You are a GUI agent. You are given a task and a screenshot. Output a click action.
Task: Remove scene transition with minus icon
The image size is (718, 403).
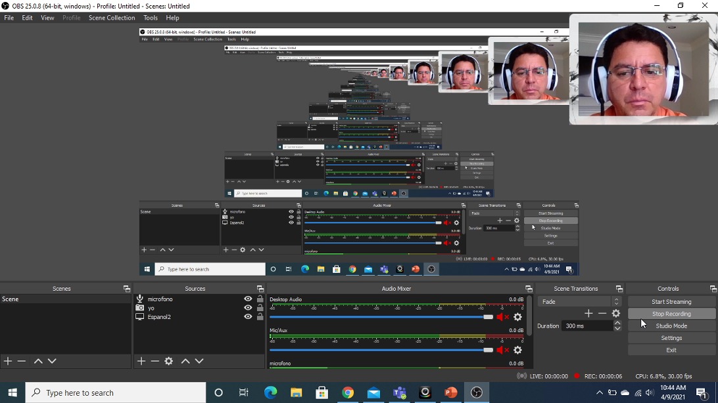[x=602, y=313]
